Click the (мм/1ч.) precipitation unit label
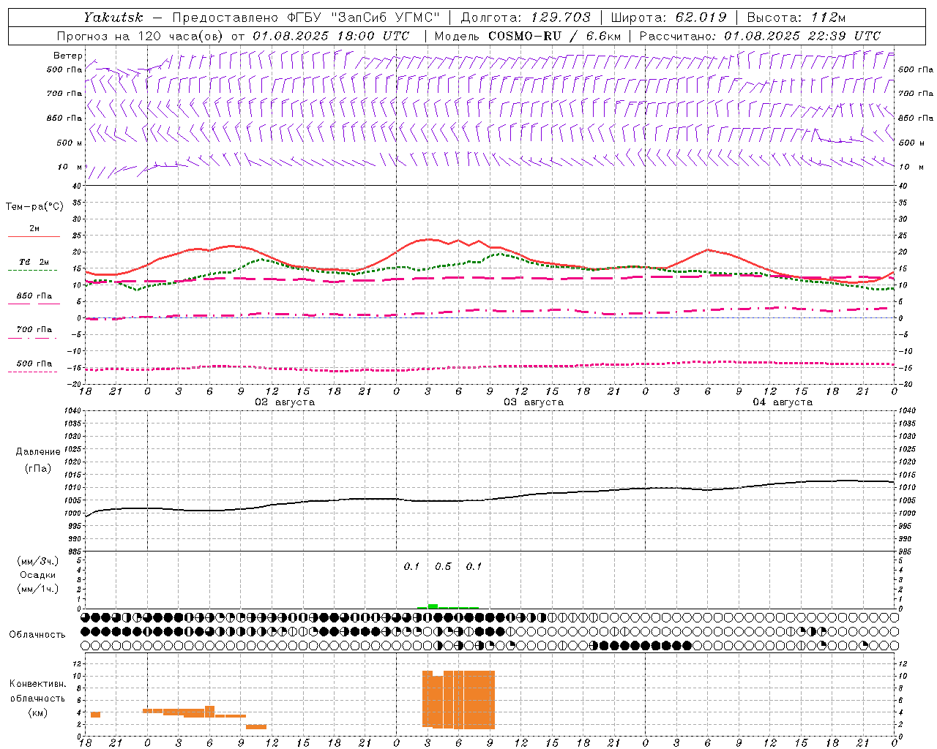 click(x=38, y=589)
